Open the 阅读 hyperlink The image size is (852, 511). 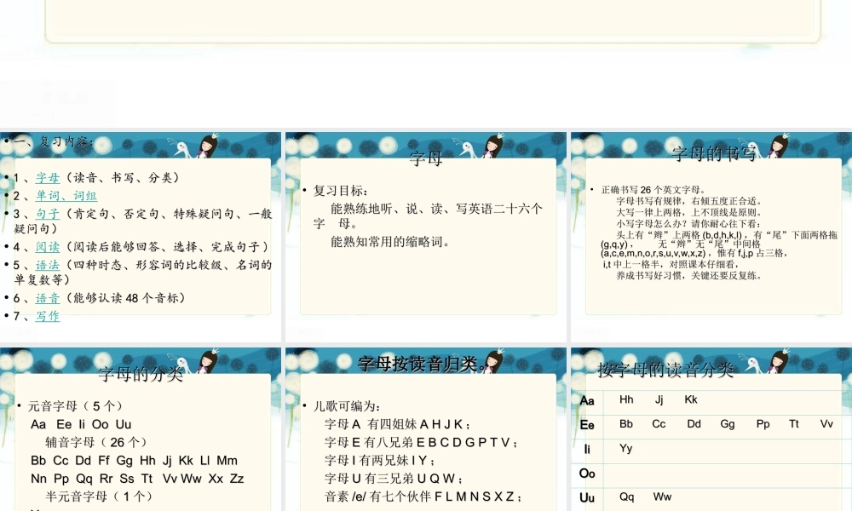(x=47, y=247)
